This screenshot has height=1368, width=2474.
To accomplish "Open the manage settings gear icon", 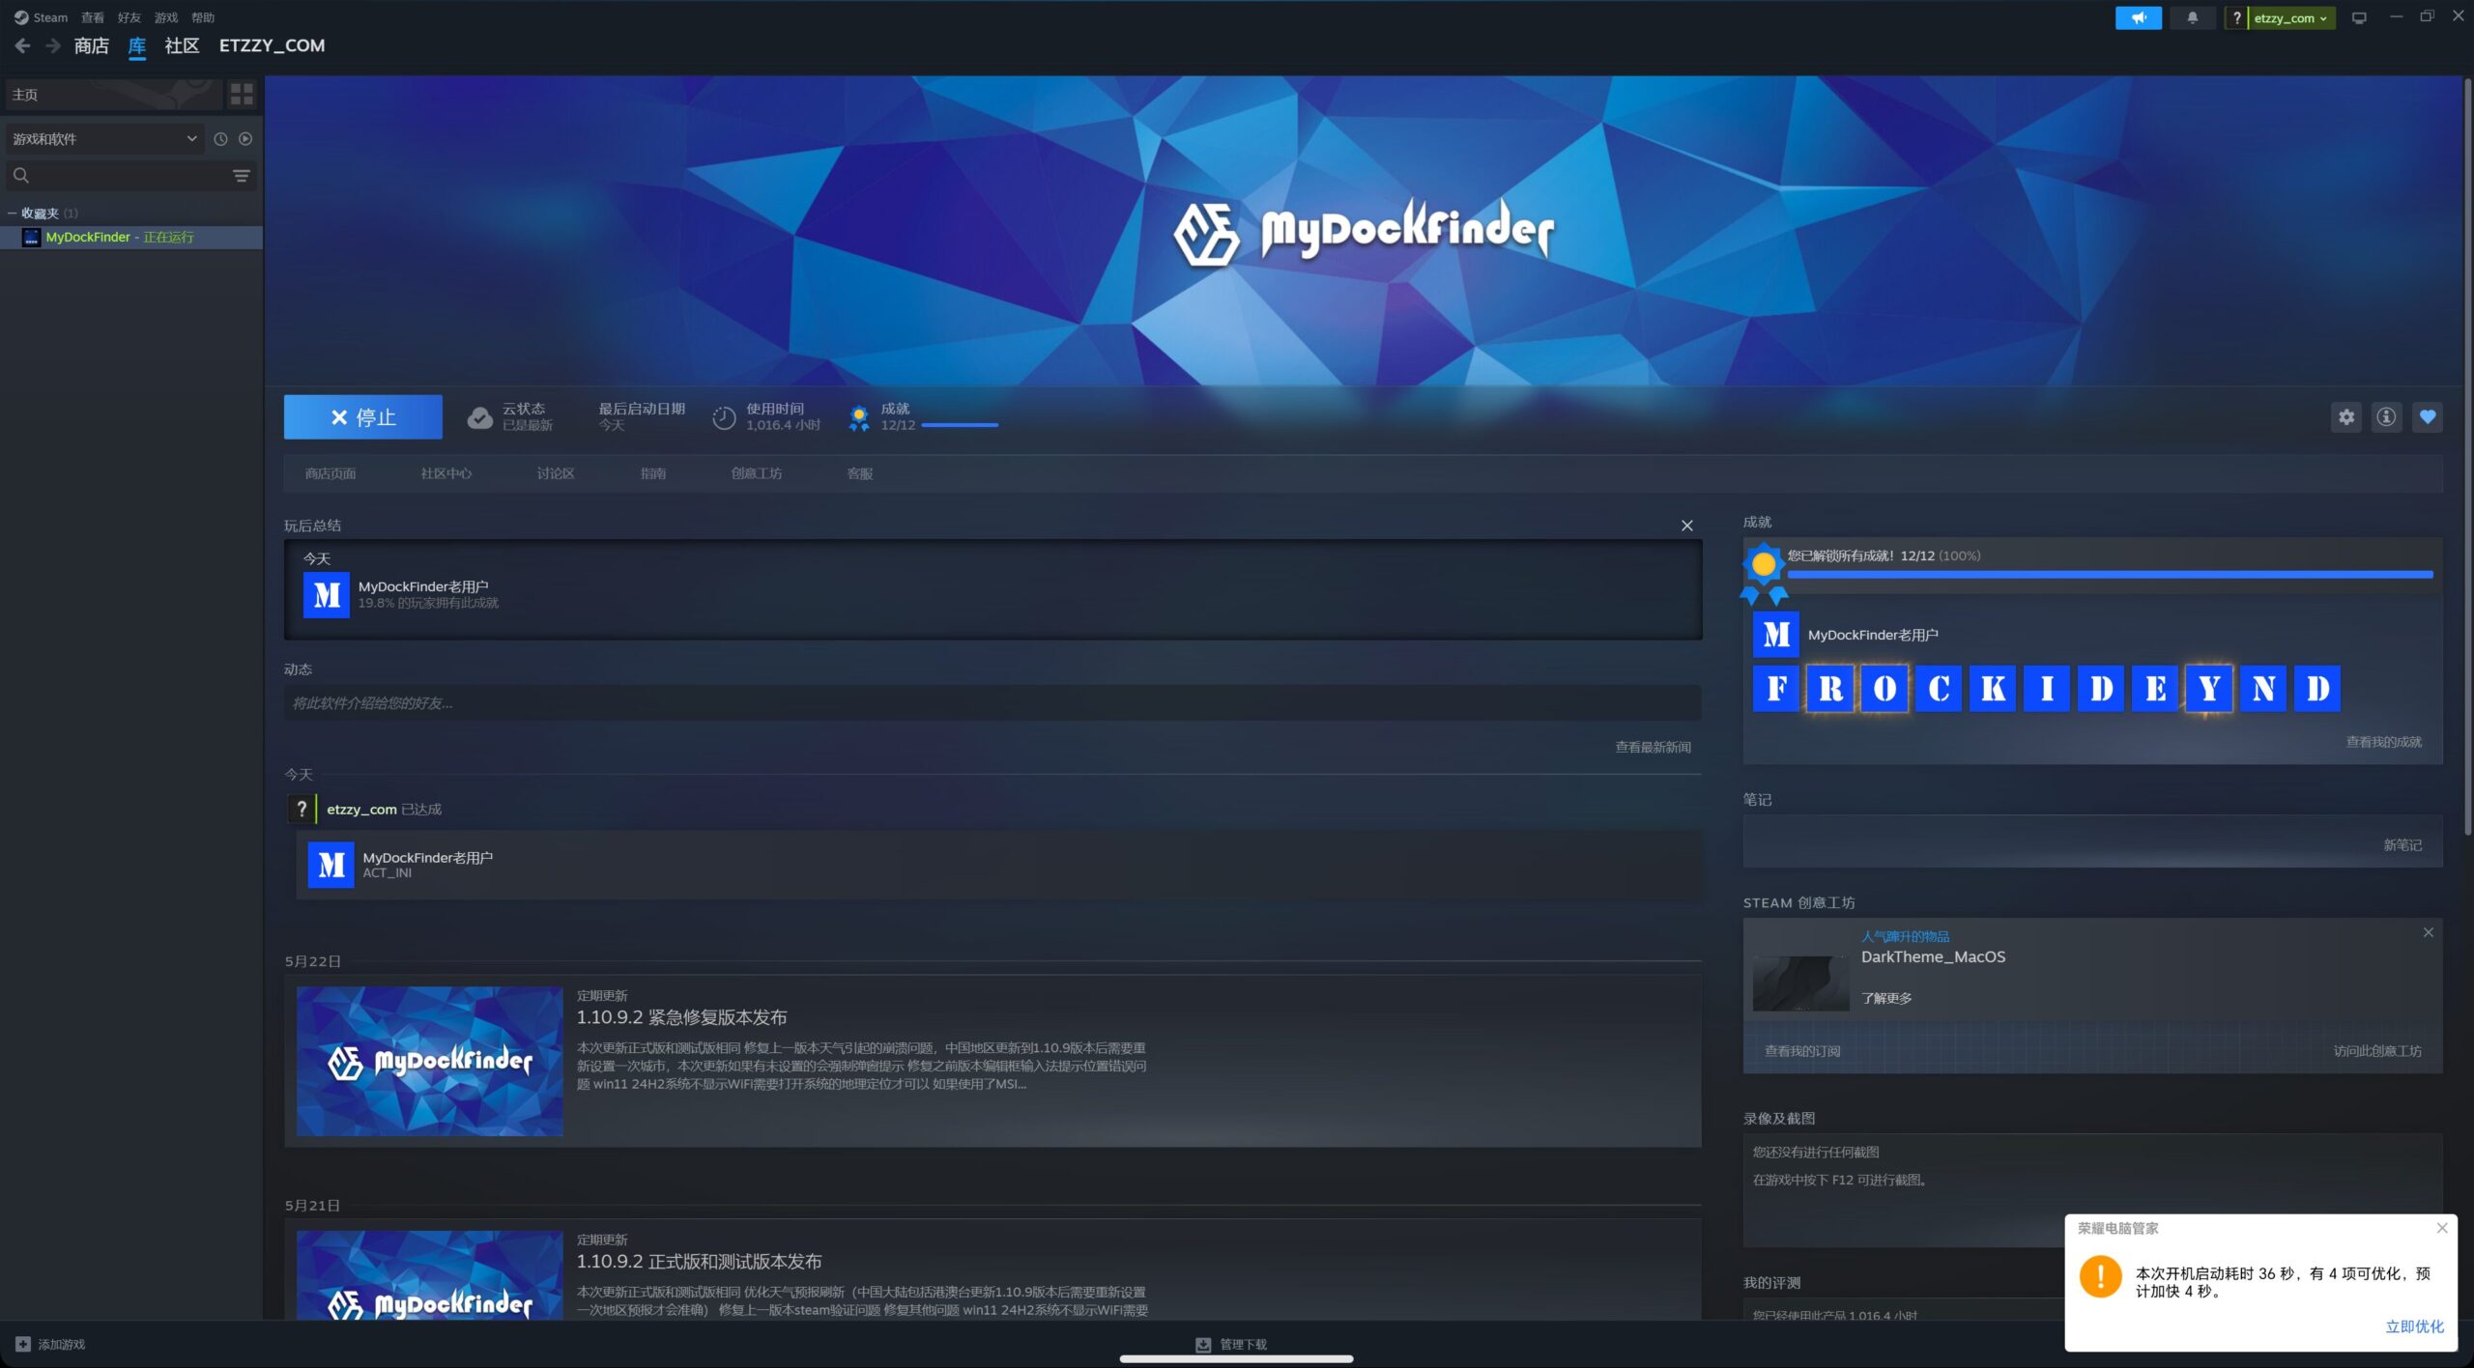I will coord(2345,416).
